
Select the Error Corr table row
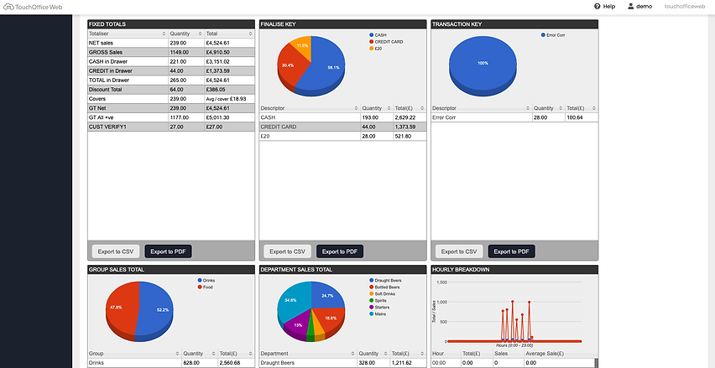tap(514, 117)
